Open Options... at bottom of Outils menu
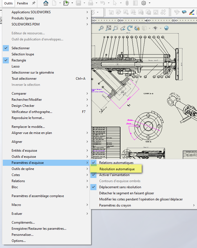The width and height of the screenshot is (197, 248). 19,241
